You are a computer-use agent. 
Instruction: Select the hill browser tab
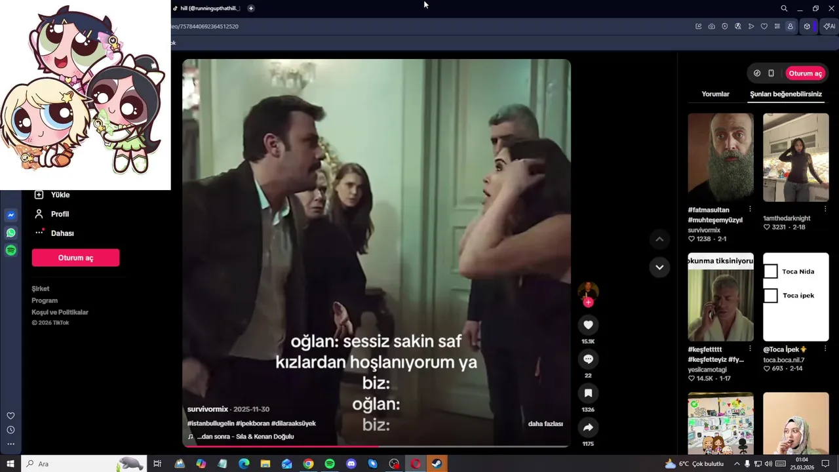pyautogui.click(x=207, y=8)
